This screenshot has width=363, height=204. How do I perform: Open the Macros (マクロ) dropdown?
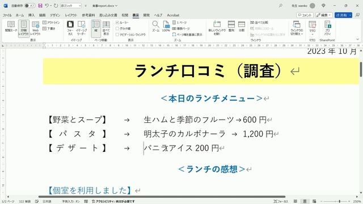tap(313, 28)
